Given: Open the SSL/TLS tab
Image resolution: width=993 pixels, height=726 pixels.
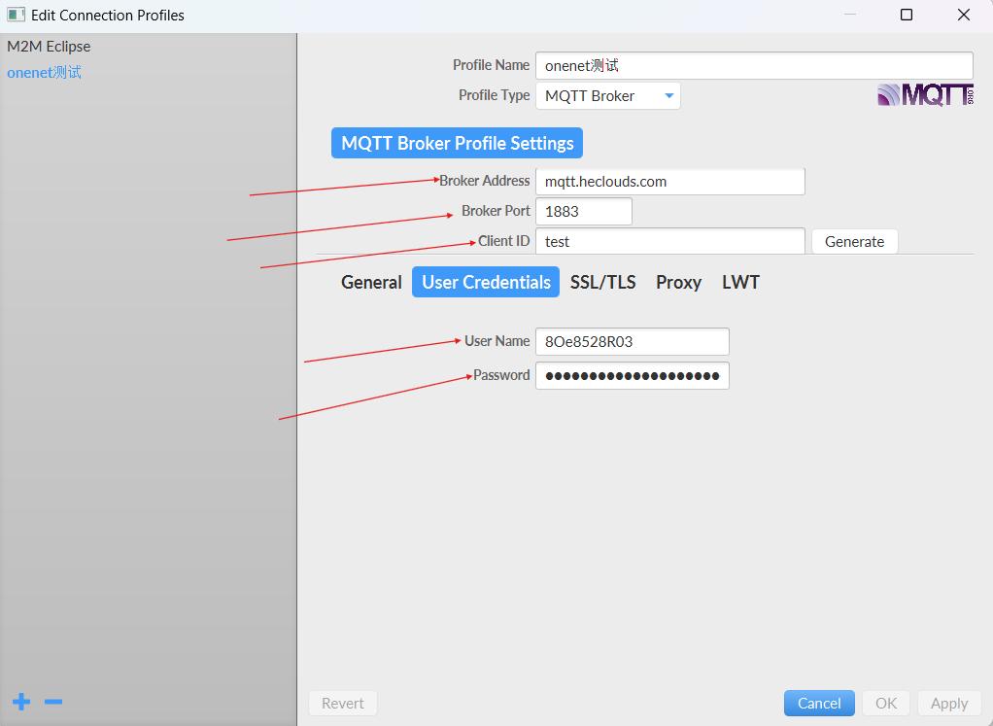Looking at the screenshot, I should pos(602,282).
